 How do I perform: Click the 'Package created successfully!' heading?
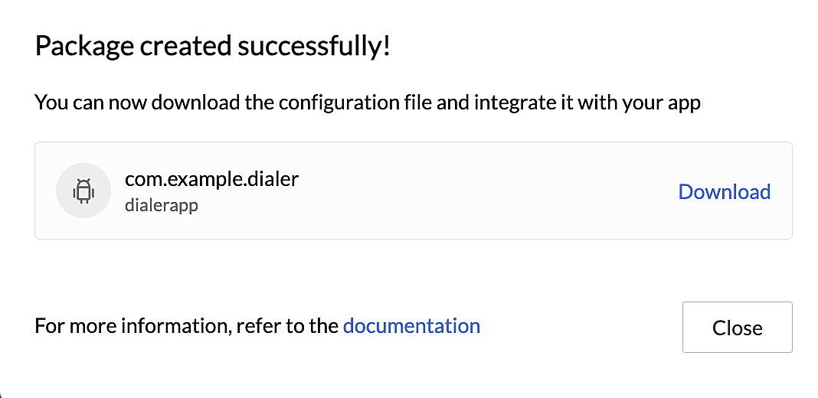(x=212, y=46)
